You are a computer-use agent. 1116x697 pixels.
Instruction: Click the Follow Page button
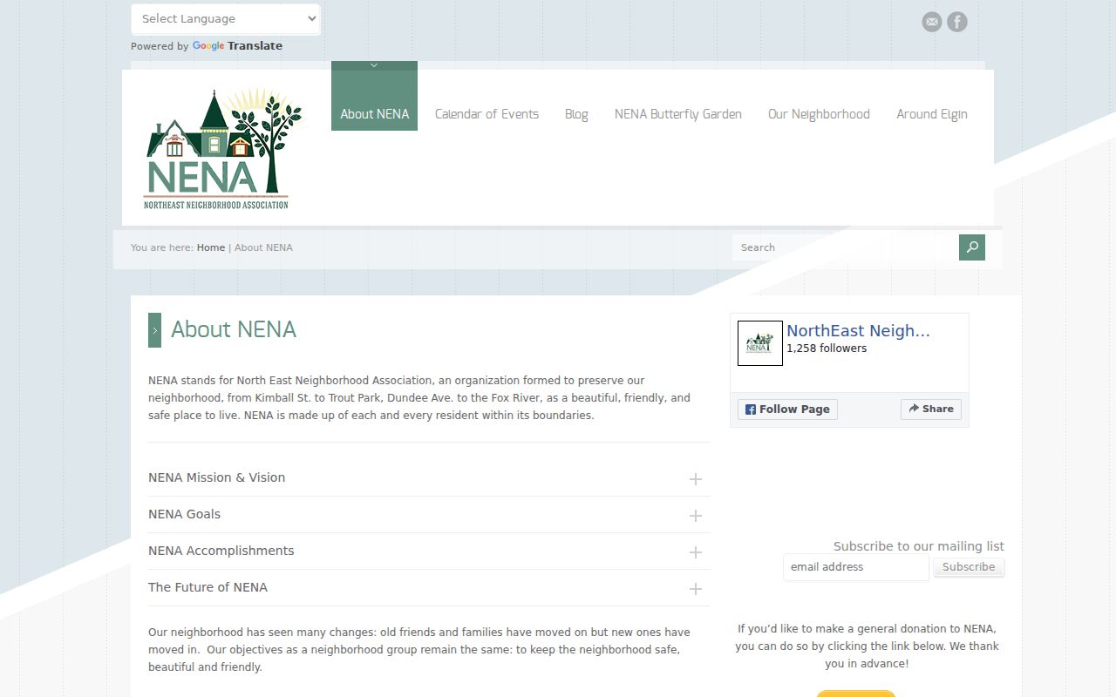pyautogui.click(x=787, y=409)
